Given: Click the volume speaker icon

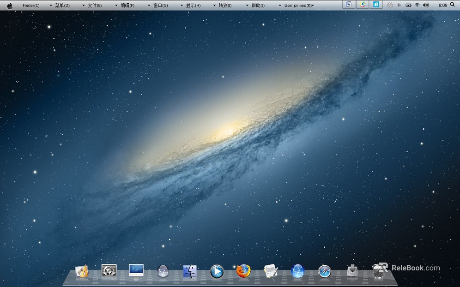Looking at the screenshot, I should [426, 5].
